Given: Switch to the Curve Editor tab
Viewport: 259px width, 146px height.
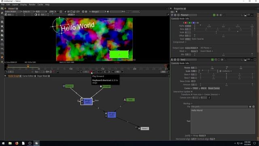Looking at the screenshot, I should point(28,76).
